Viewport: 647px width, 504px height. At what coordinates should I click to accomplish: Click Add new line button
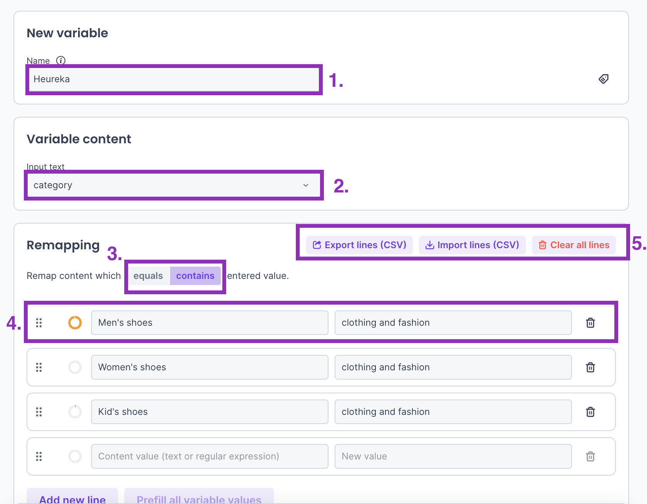pyautogui.click(x=72, y=497)
